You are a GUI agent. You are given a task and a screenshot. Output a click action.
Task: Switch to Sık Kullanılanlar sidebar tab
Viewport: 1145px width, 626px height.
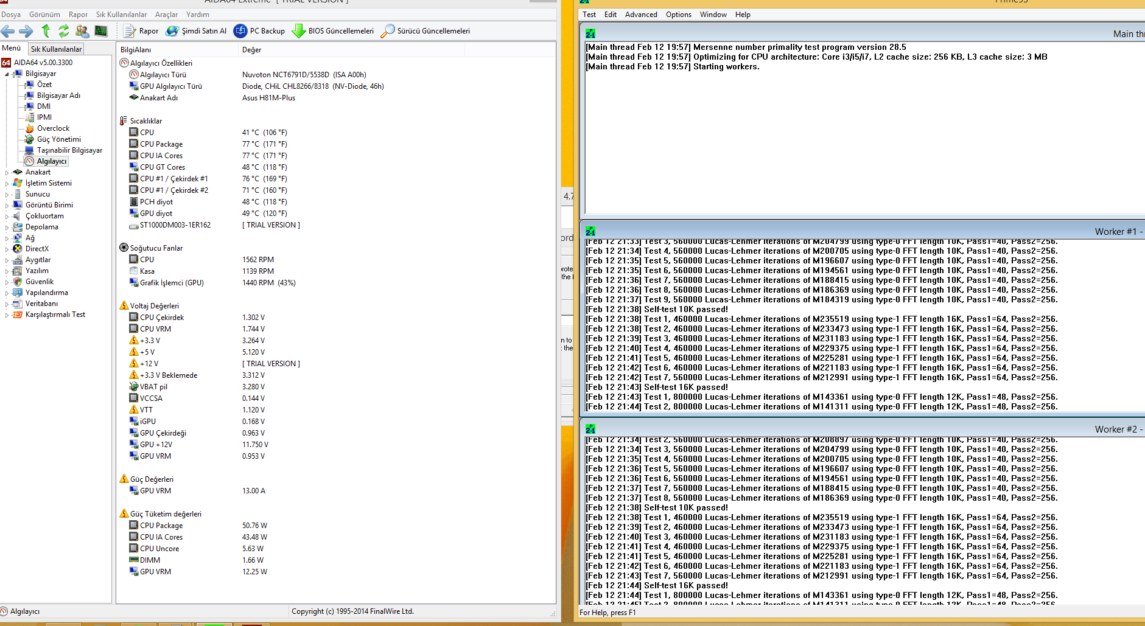[56, 49]
